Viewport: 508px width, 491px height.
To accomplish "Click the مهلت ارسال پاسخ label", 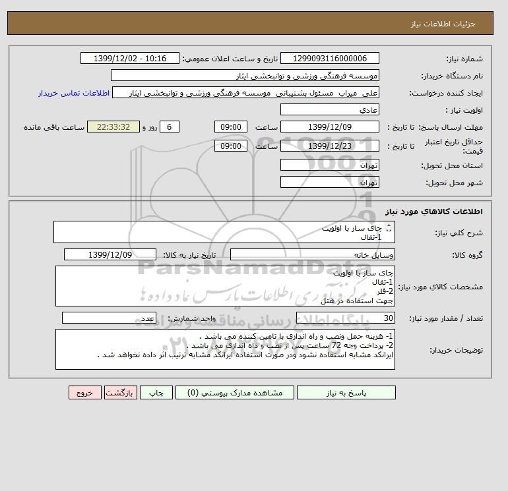I will tap(452, 127).
